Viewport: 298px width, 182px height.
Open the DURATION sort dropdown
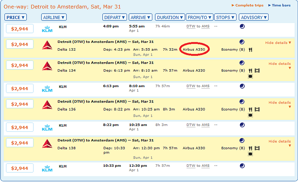[x=170, y=17]
